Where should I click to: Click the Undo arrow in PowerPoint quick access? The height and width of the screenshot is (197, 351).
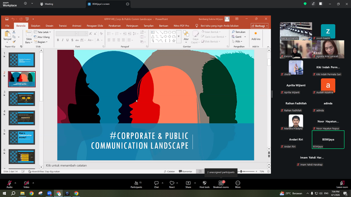[x=13, y=19]
